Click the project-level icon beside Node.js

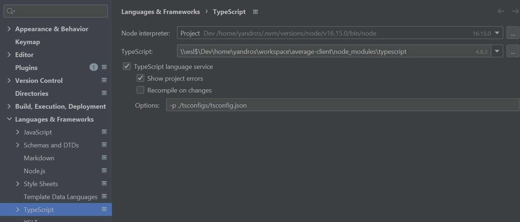pos(104,170)
